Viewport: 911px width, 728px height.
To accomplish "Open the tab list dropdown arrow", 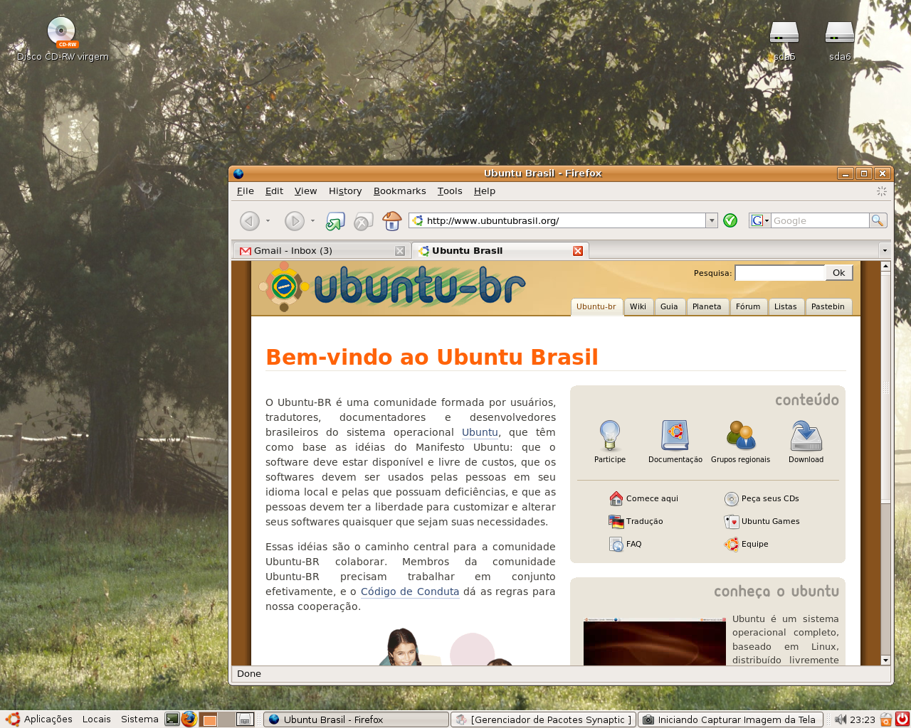I will click(x=885, y=250).
